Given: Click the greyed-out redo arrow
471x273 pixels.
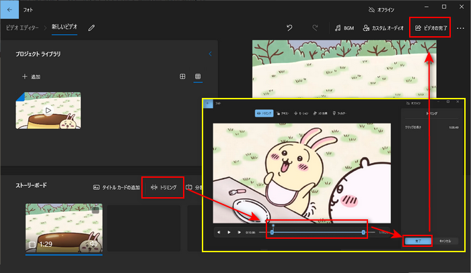Looking at the screenshot, I should (x=314, y=28).
